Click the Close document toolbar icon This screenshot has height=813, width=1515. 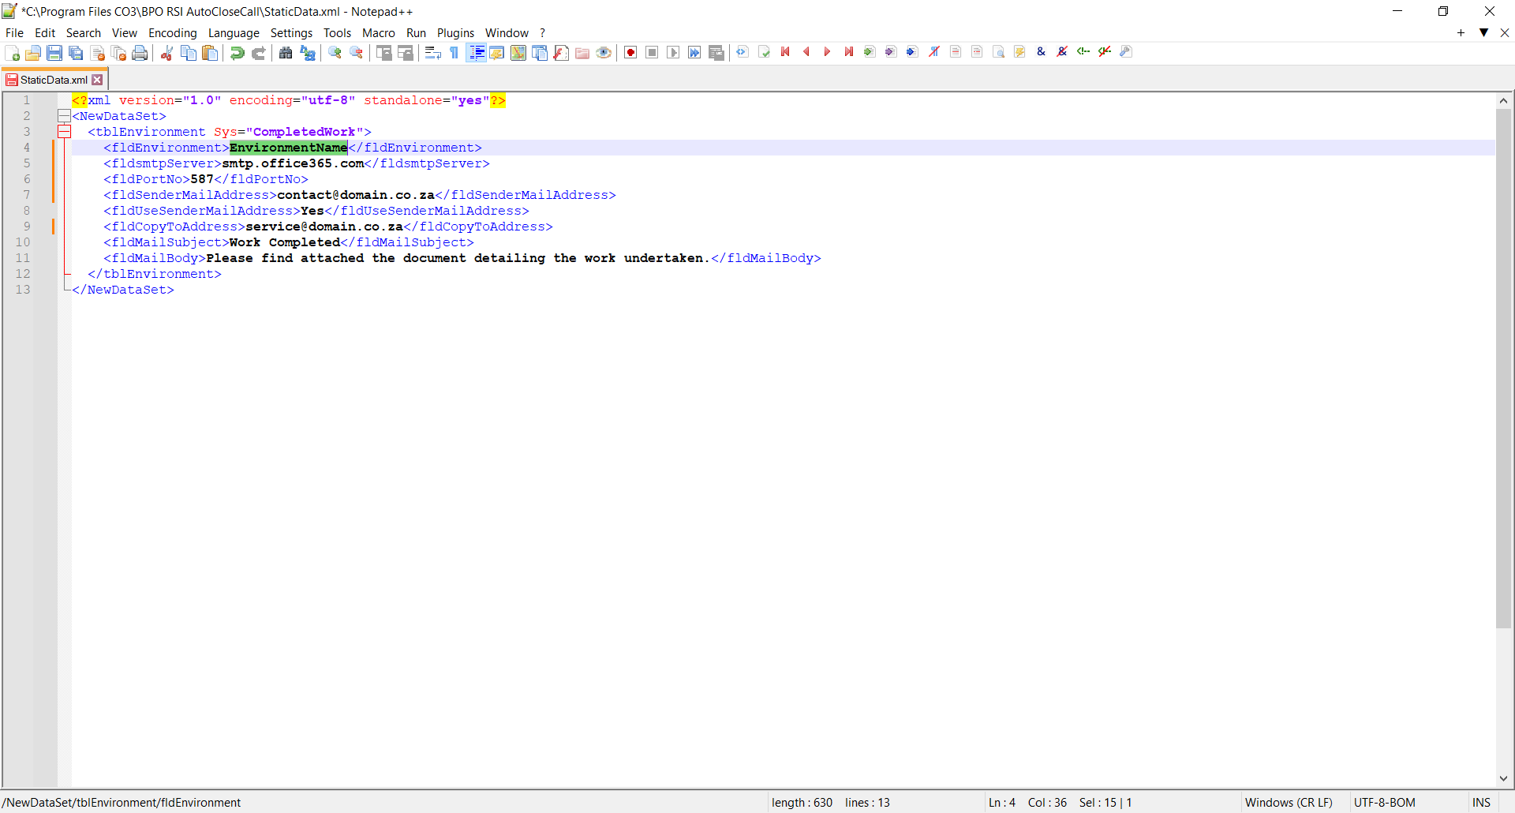pos(98,53)
